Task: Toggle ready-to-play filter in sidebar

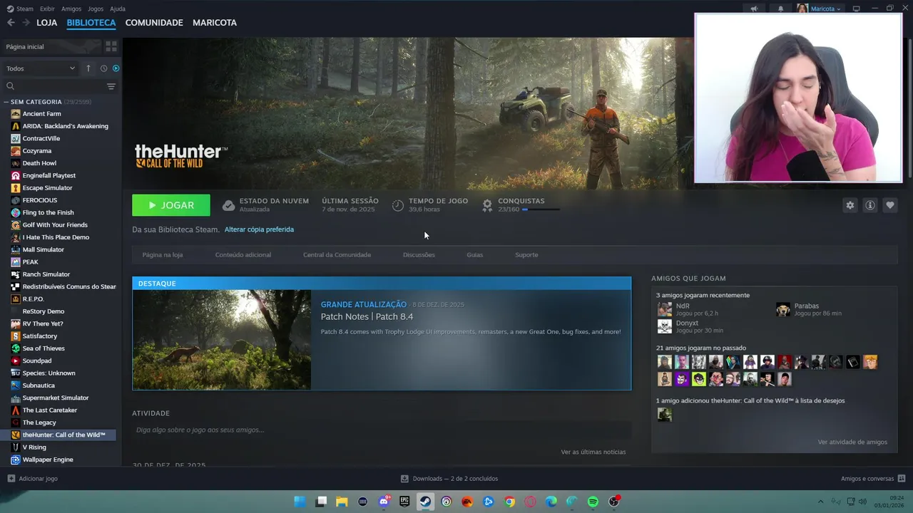Action: pyautogui.click(x=116, y=68)
